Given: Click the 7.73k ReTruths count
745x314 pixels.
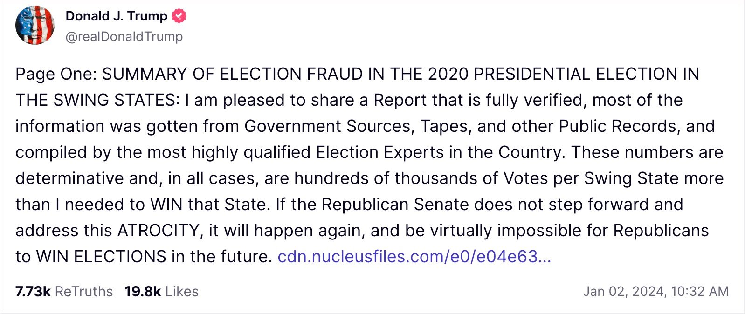Looking at the screenshot, I should pos(33,292).
